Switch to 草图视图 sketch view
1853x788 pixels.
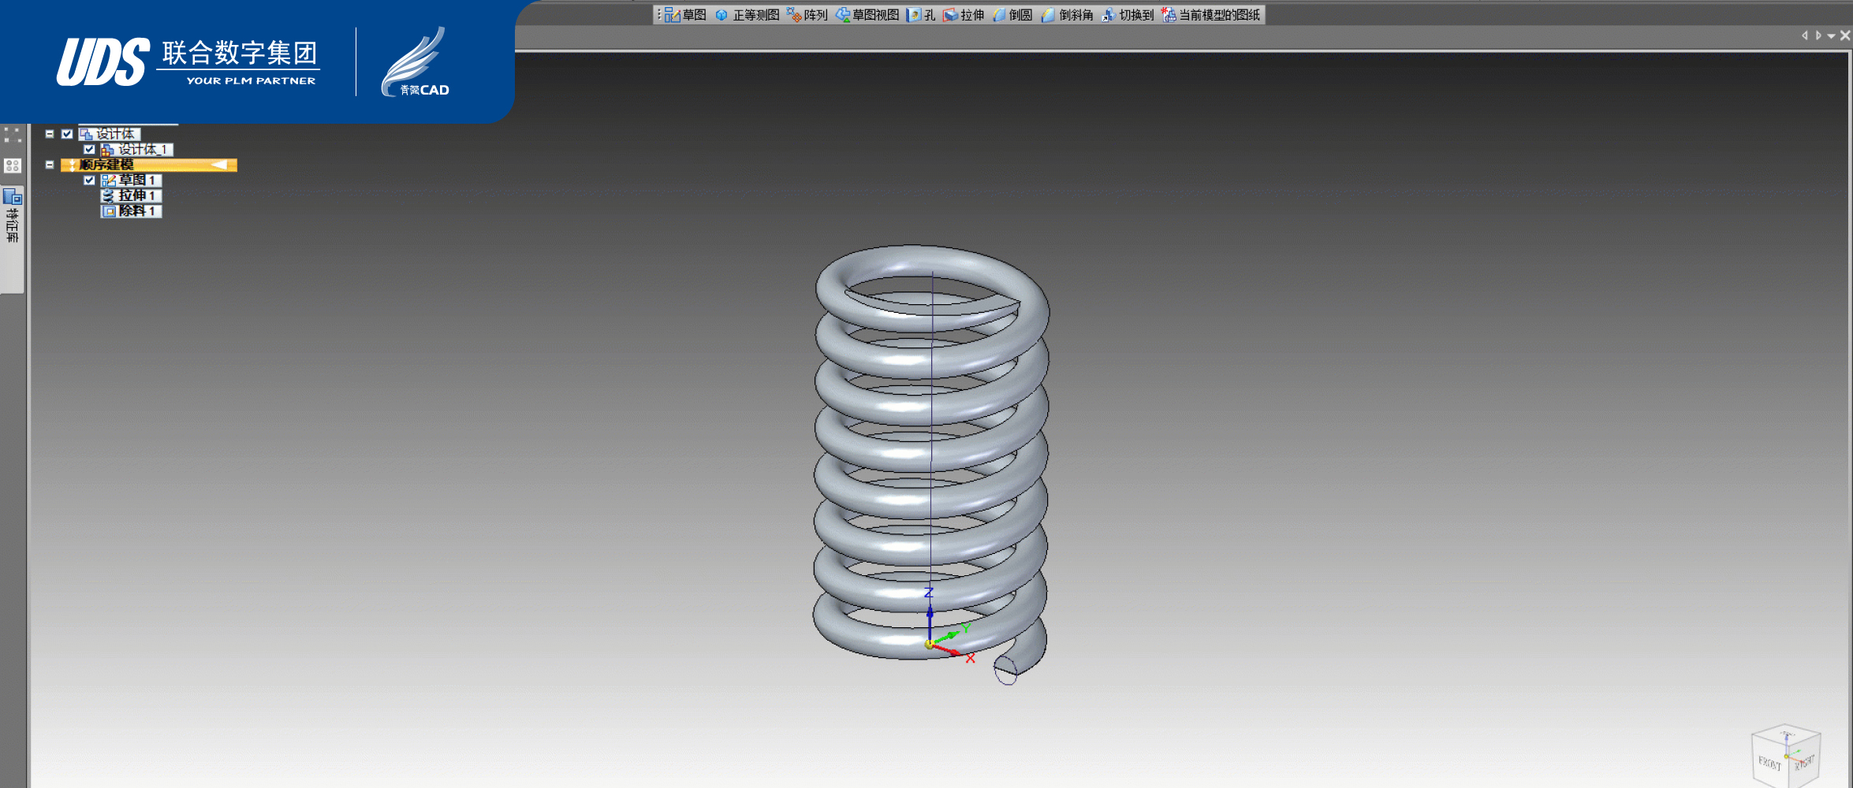[x=867, y=15]
